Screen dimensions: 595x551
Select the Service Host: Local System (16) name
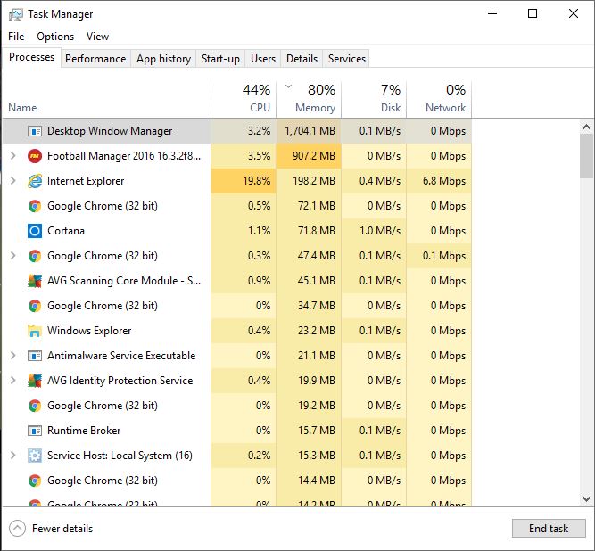(x=120, y=456)
